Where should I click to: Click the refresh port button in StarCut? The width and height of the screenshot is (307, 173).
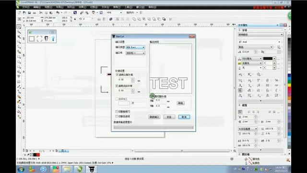click(x=154, y=117)
